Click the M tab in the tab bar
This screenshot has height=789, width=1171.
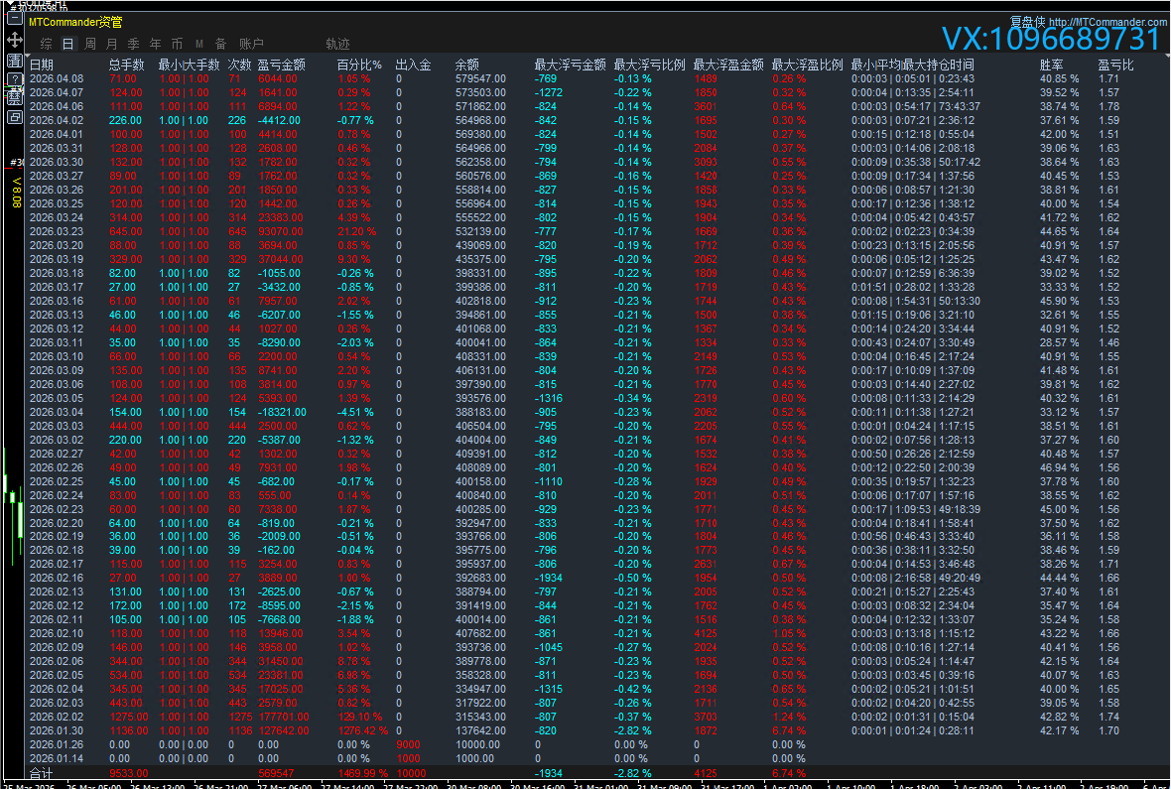[199, 45]
